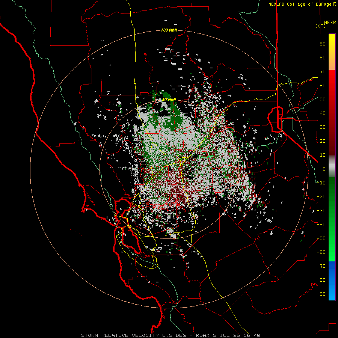Click the Storm Relative Velocity caption
Screen dimensions: 338x338
171,335
